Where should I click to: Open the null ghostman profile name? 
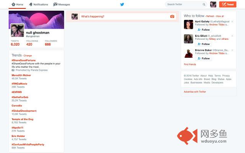tap(38, 33)
